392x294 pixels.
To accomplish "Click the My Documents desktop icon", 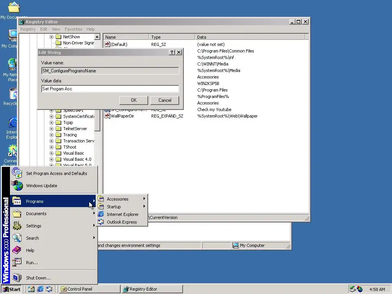I will click(14, 7).
